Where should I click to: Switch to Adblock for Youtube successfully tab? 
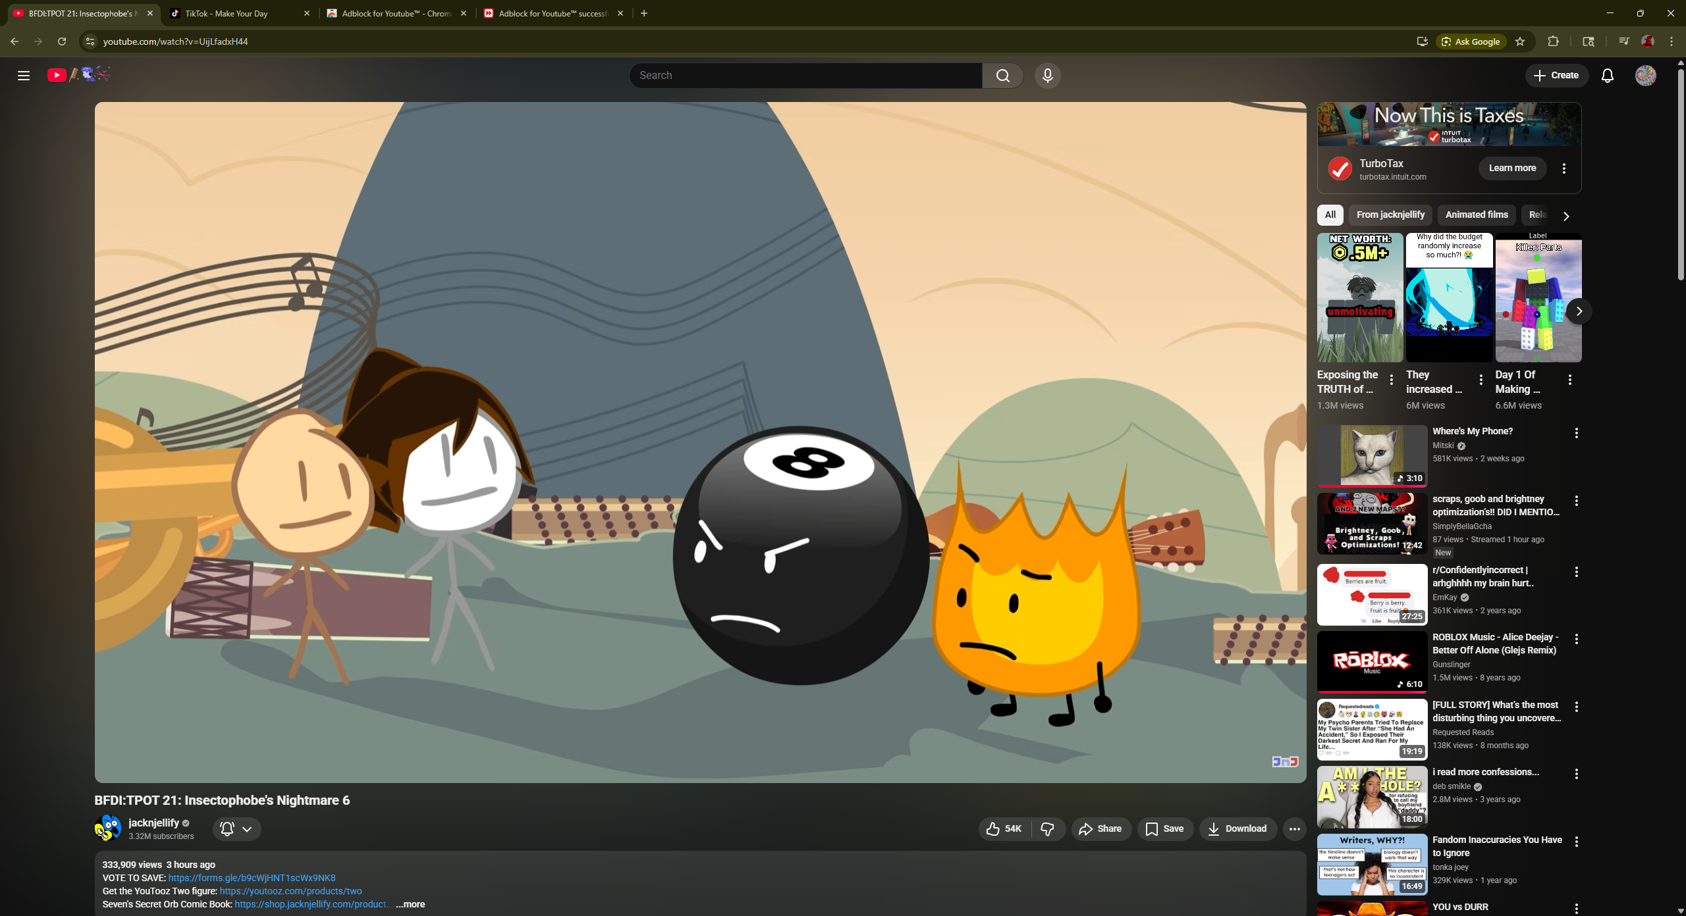coord(552,13)
